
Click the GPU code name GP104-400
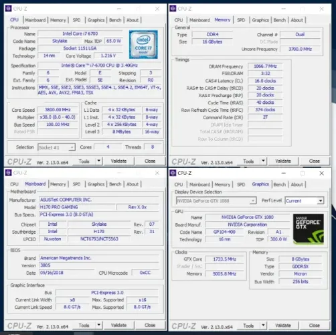pyautogui.click(x=224, y=232)
